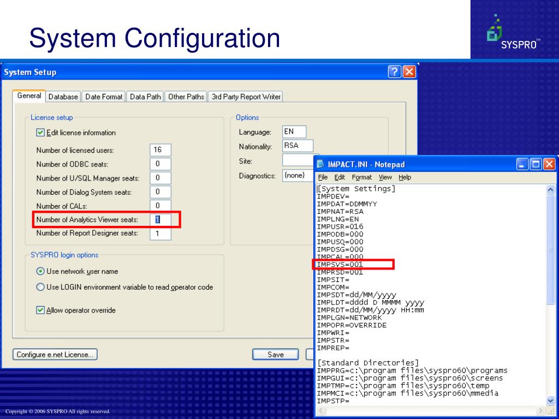Click the IMPTMP temp path line
This screenshot has width=559, height=419.
tap(403, 386)
